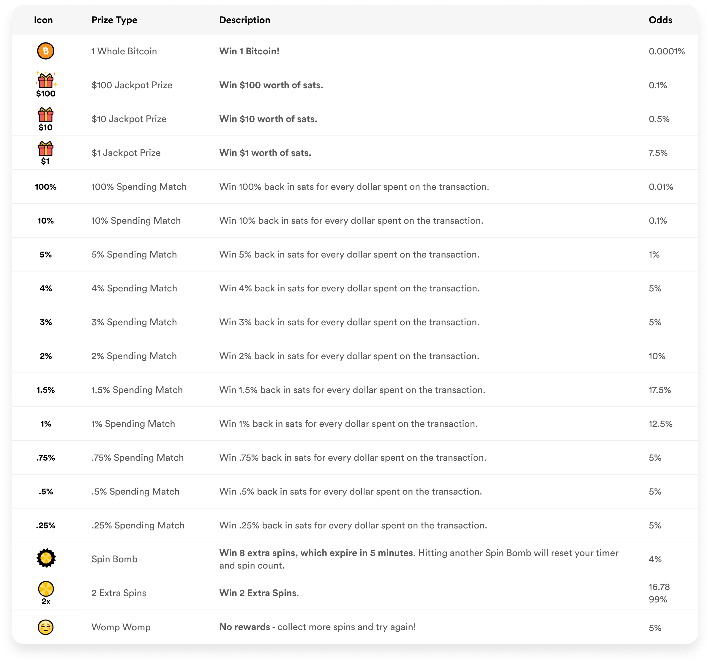Click the "Win $100 worth of sats." text
This screenshot has height=663, width=710.
[271, 85]
